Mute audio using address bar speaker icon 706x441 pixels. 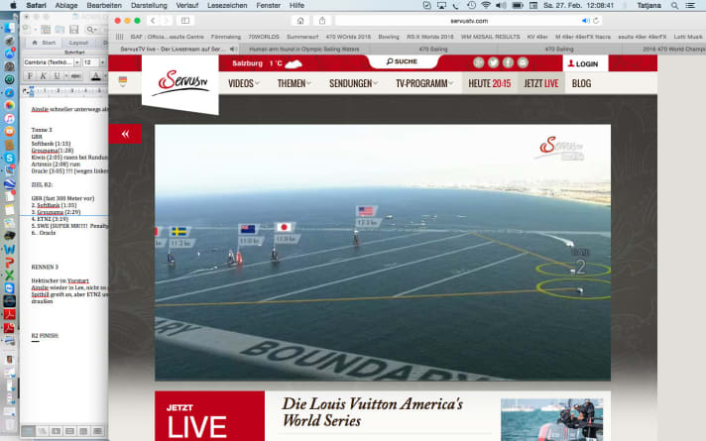[585, 21]
